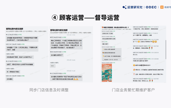The image size is (171, 108).
Task: Click the caption 同步门店信息及时调整
Action: [49, 90]
